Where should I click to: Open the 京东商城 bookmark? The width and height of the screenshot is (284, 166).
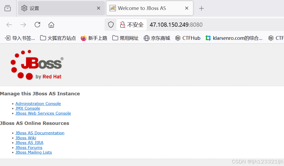pyautogui.click(x=157, y=38)
